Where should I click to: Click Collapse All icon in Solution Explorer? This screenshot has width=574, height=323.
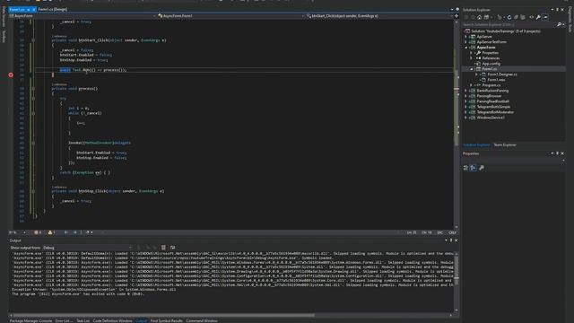click(x=516, y=17)
